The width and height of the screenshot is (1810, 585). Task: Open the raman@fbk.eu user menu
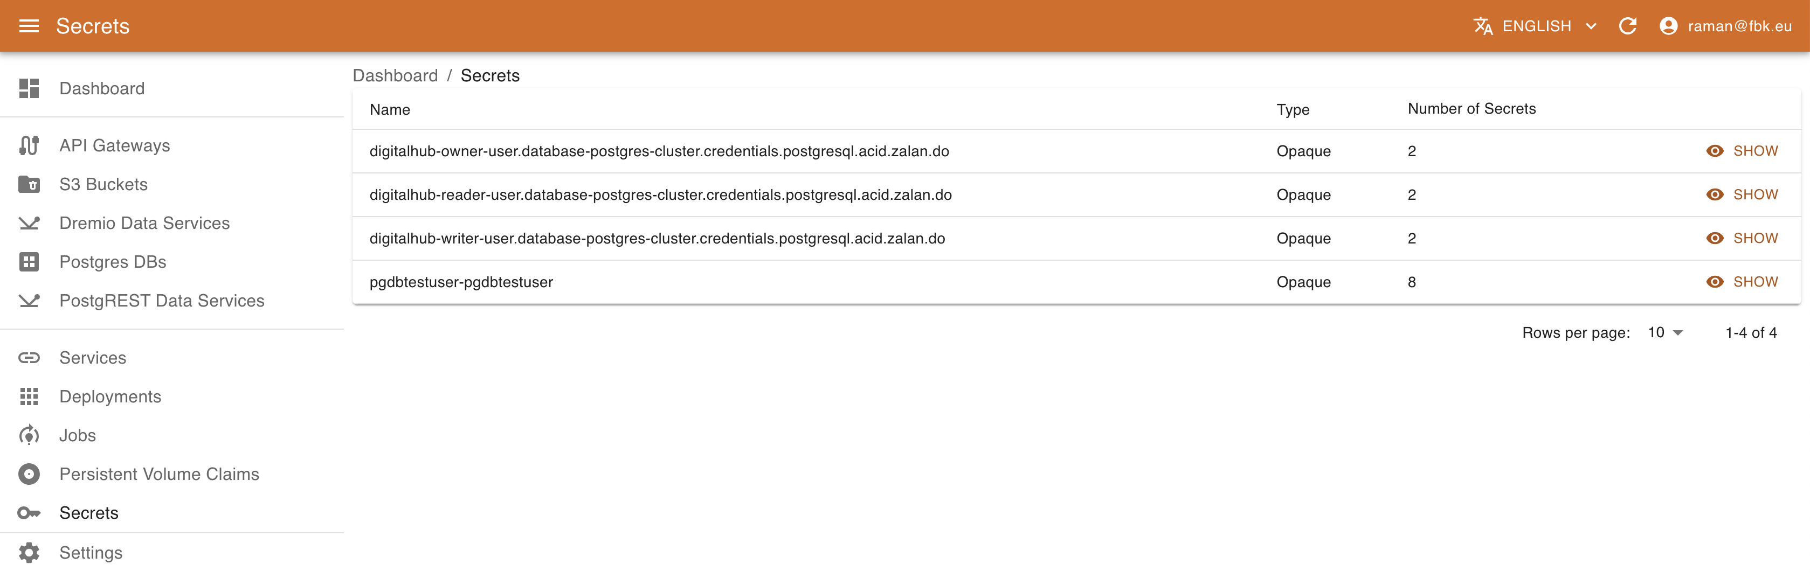point(1725,26)
